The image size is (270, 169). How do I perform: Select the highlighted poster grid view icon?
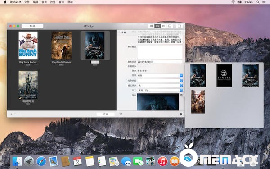157,26
